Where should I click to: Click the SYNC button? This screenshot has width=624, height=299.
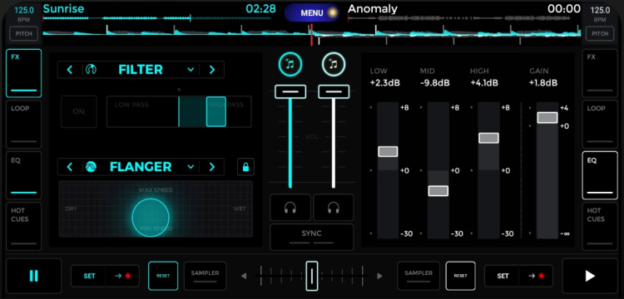[312, 237]
